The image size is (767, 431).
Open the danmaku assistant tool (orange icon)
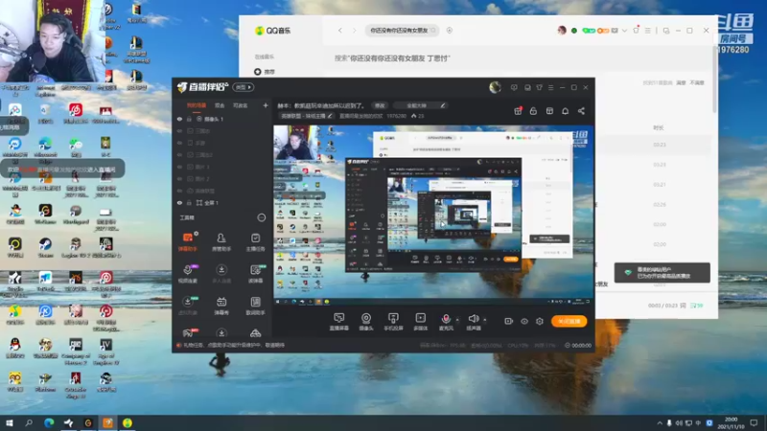(x=187, y=242)
